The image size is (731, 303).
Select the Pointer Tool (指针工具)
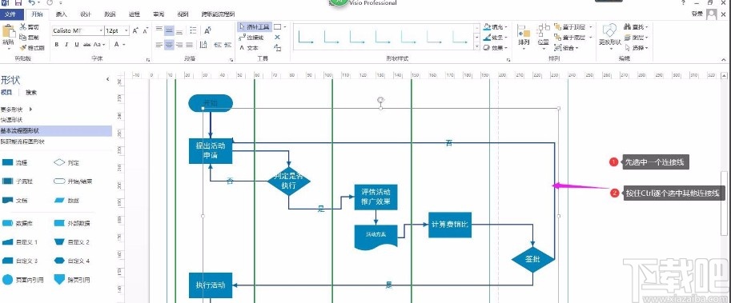coord(254,27)
